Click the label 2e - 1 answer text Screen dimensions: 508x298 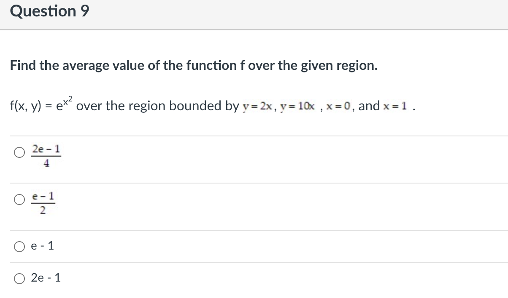(x=46, y=277)
